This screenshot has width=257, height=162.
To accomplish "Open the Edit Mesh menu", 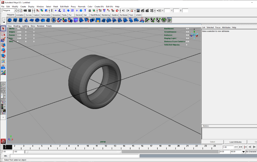I will 64,6.
